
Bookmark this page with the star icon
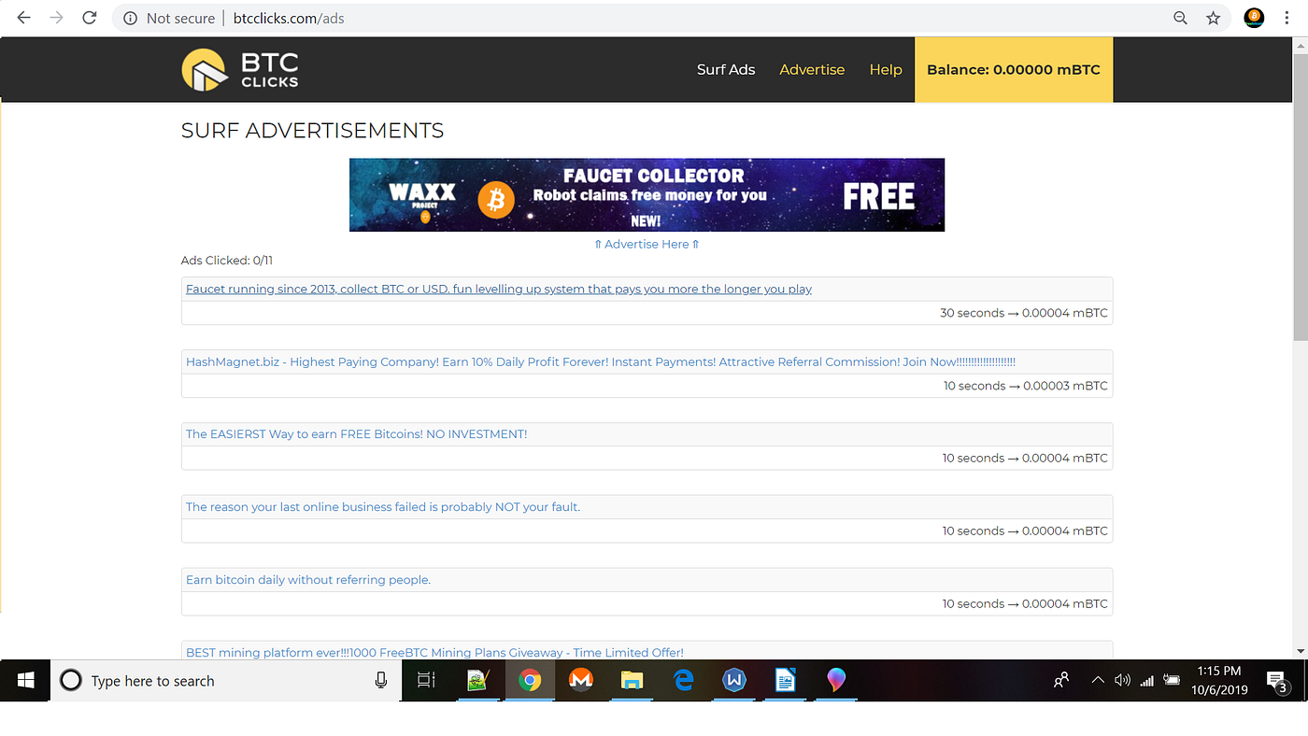1213,18
